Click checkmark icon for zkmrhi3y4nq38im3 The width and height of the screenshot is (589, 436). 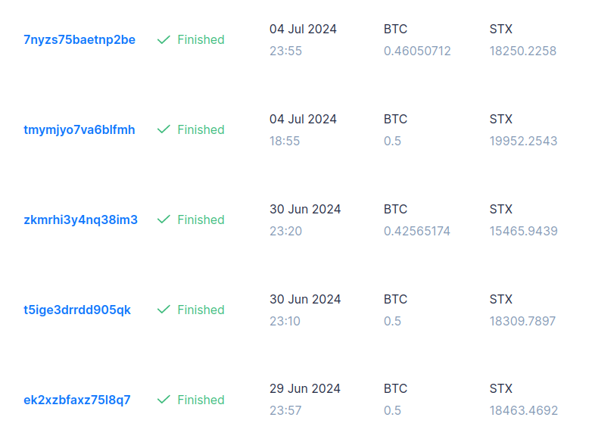[x=163, y=220]
